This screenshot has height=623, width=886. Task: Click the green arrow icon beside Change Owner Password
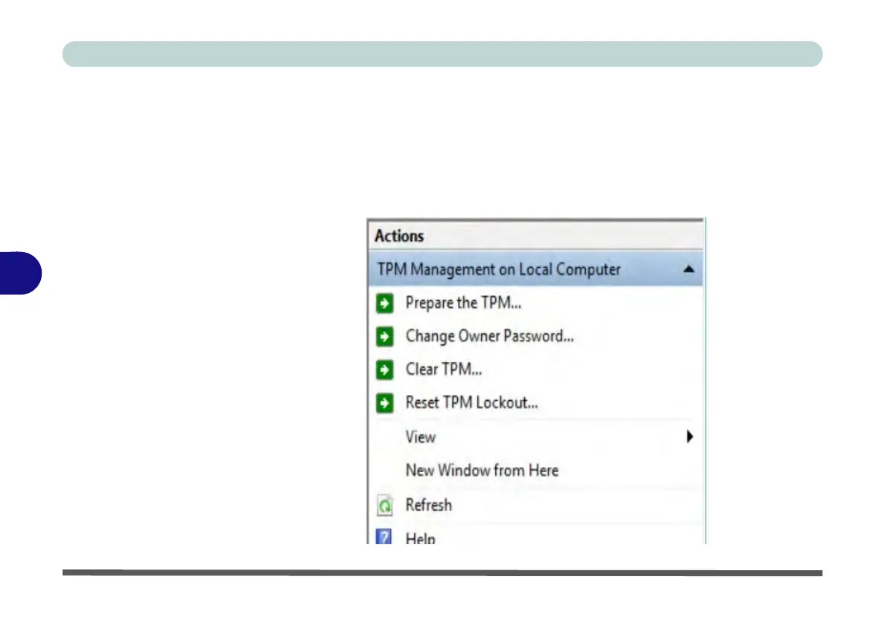tap(385, 336)
